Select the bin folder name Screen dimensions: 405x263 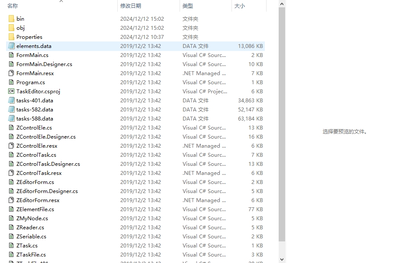(x=20, y=19)
